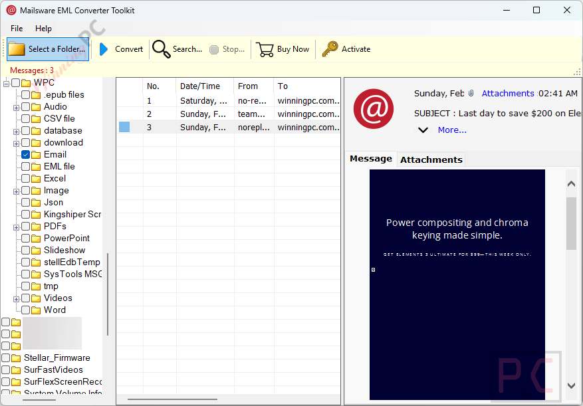This screenshot has width=583, height=406.
Task: Click the preview scroll down arrow
Action: click(571, 386)
